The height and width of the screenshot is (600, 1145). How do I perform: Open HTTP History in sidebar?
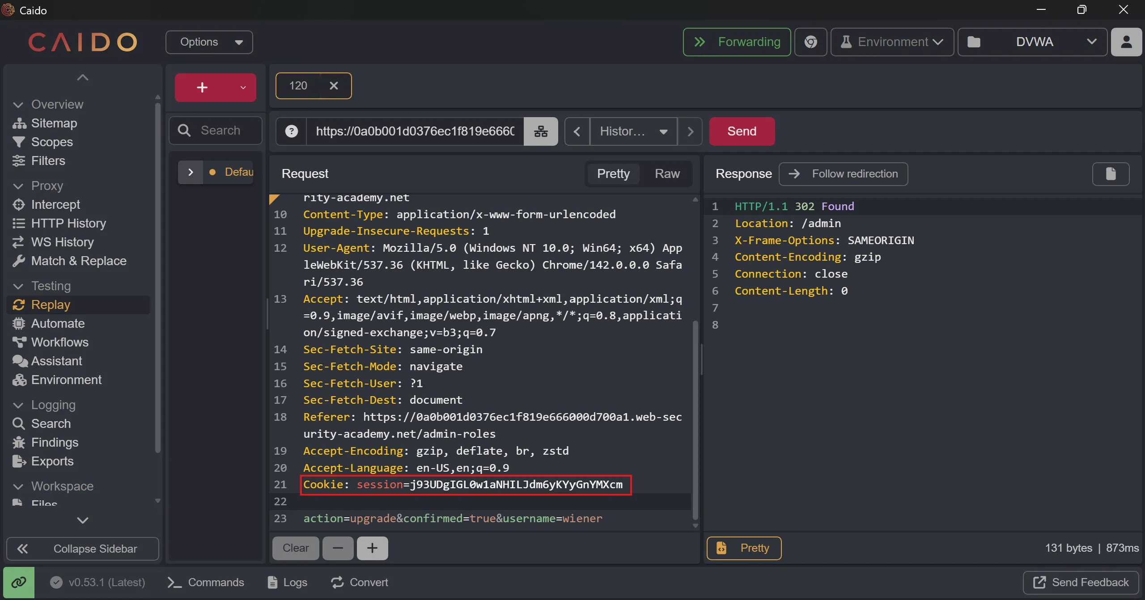click(x=68, y=223)
